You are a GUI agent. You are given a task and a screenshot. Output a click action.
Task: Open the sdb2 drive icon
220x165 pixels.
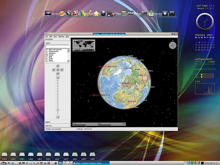pyautogui.click(x=31, y=155)
